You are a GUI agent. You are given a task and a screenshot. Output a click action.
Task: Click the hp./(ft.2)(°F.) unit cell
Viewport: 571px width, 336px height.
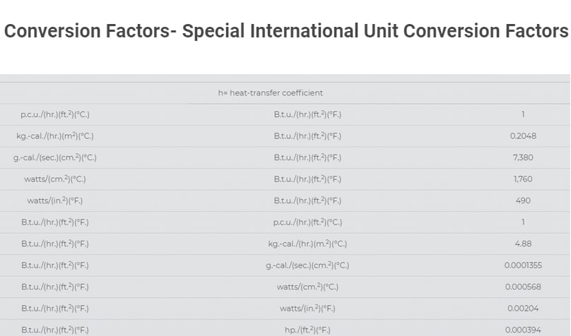coord(312,330)
